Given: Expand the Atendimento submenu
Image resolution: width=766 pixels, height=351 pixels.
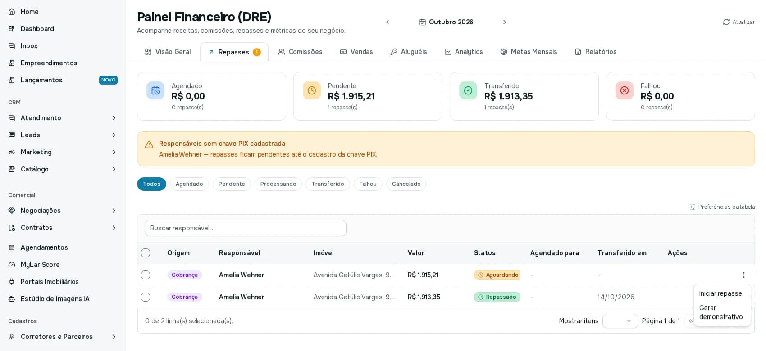Looking at the screenshot, I should point(63,118).
